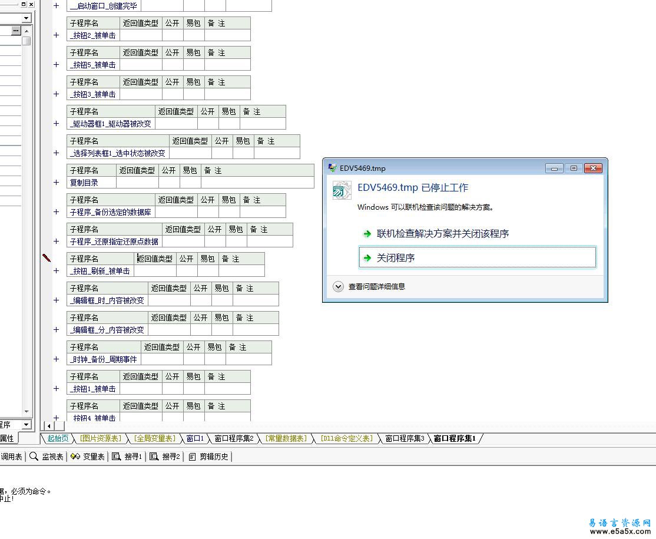Click left panel scrollbar up arrow
656x539 pixels.
pos(26,31)
